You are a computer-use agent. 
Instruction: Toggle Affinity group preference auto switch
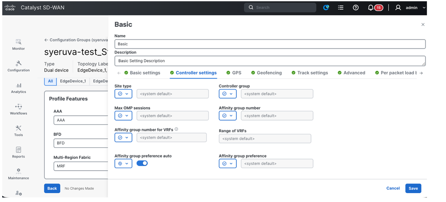coord(142,163)
